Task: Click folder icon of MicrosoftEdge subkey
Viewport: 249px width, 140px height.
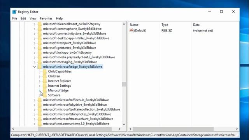Action: click(45, 91)
